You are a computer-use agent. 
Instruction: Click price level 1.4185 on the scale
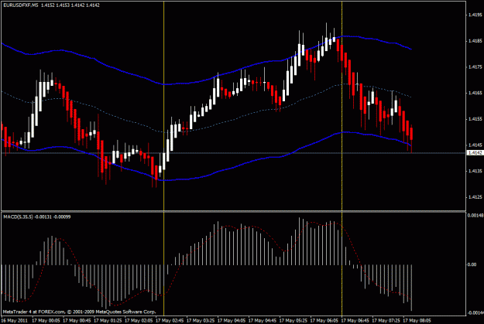pos(475,41)
